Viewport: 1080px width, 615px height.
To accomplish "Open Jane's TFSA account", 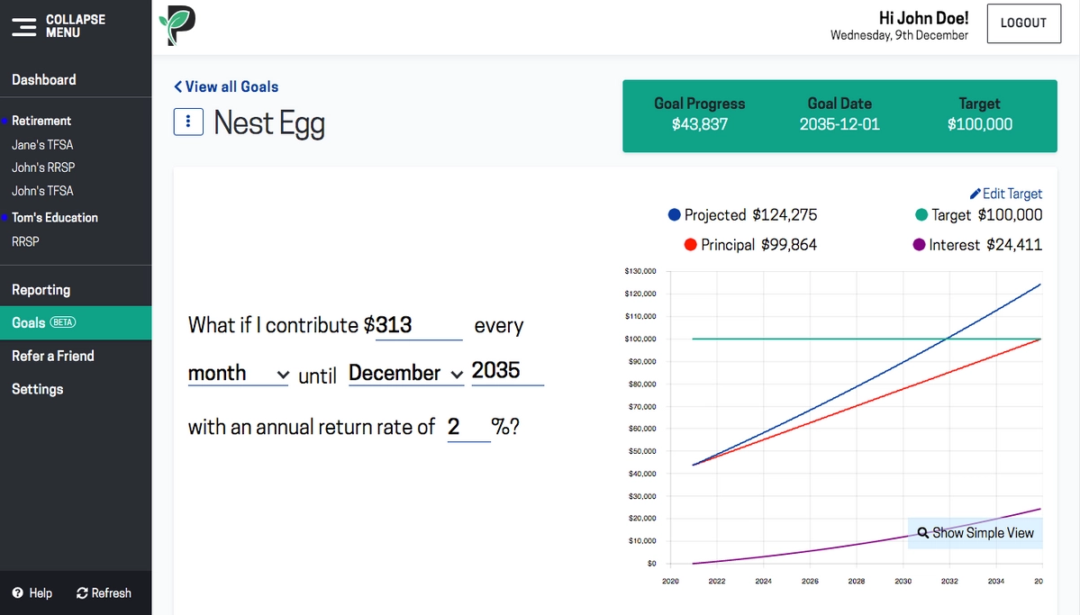I will click(x=42, y=145).
